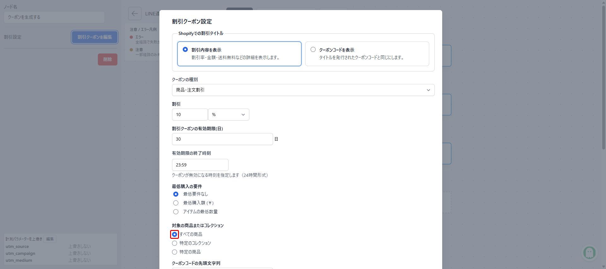Click the utm_medium parameter label
606x269 pixels.
(19, 260)
